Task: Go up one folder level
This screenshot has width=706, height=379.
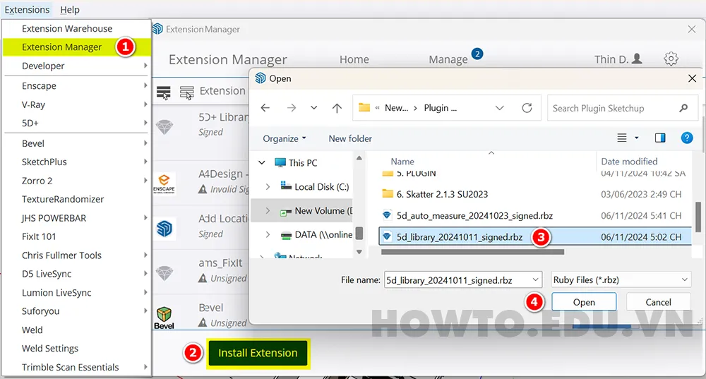Action: click(337, 108)
